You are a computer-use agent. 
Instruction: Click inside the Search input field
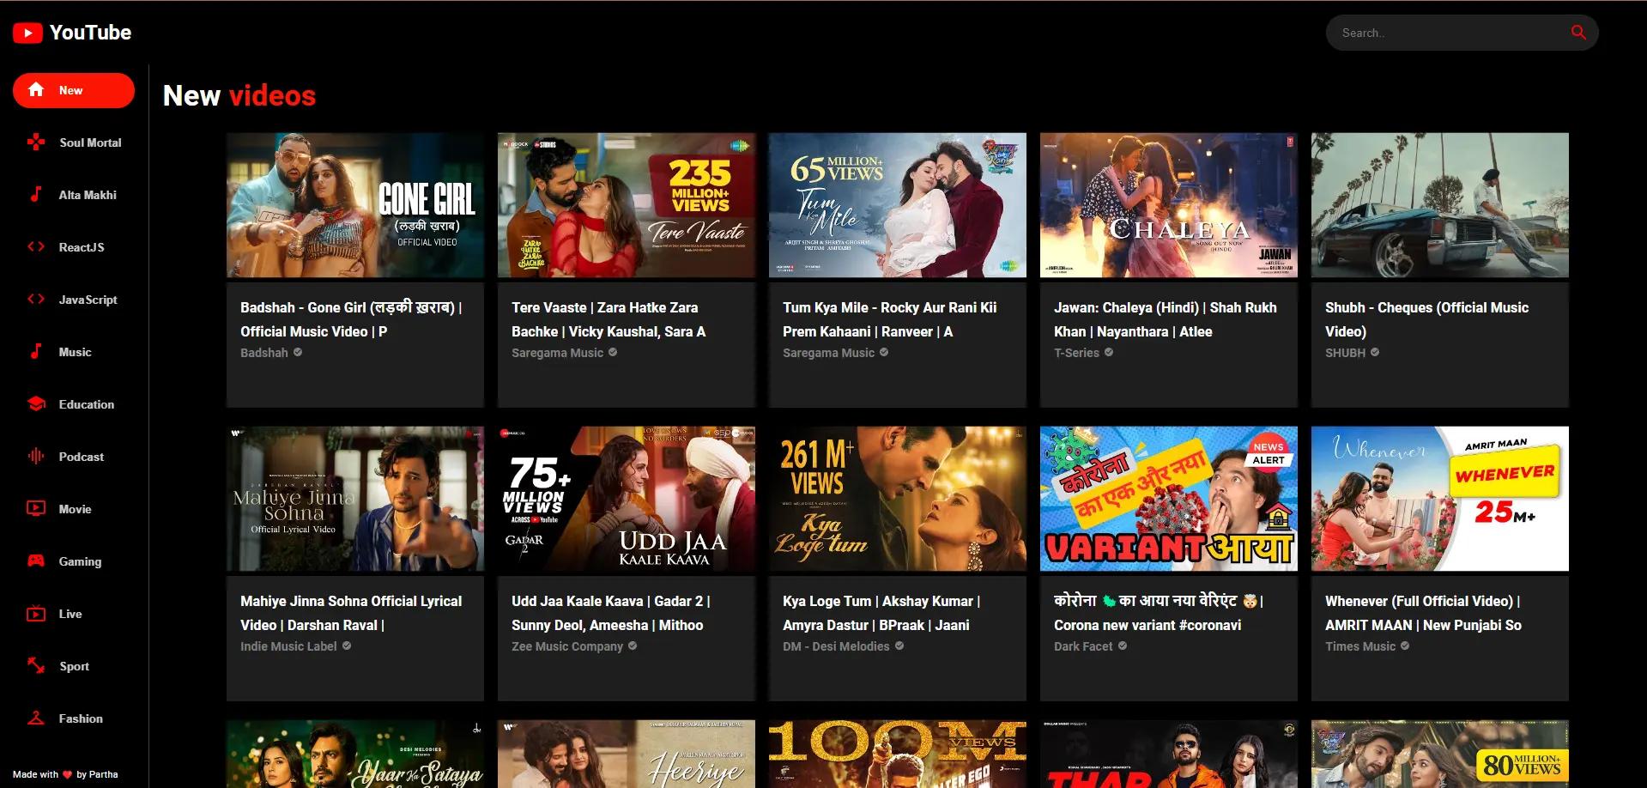click(1450, 33)
